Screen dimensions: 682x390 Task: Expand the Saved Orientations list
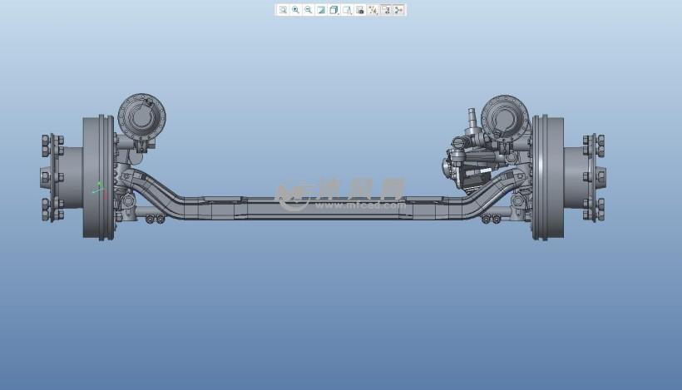347,10
